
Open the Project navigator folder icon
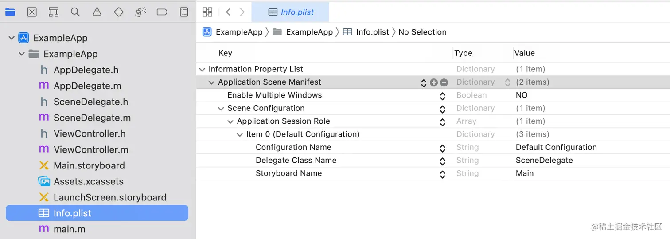point(10,12)
